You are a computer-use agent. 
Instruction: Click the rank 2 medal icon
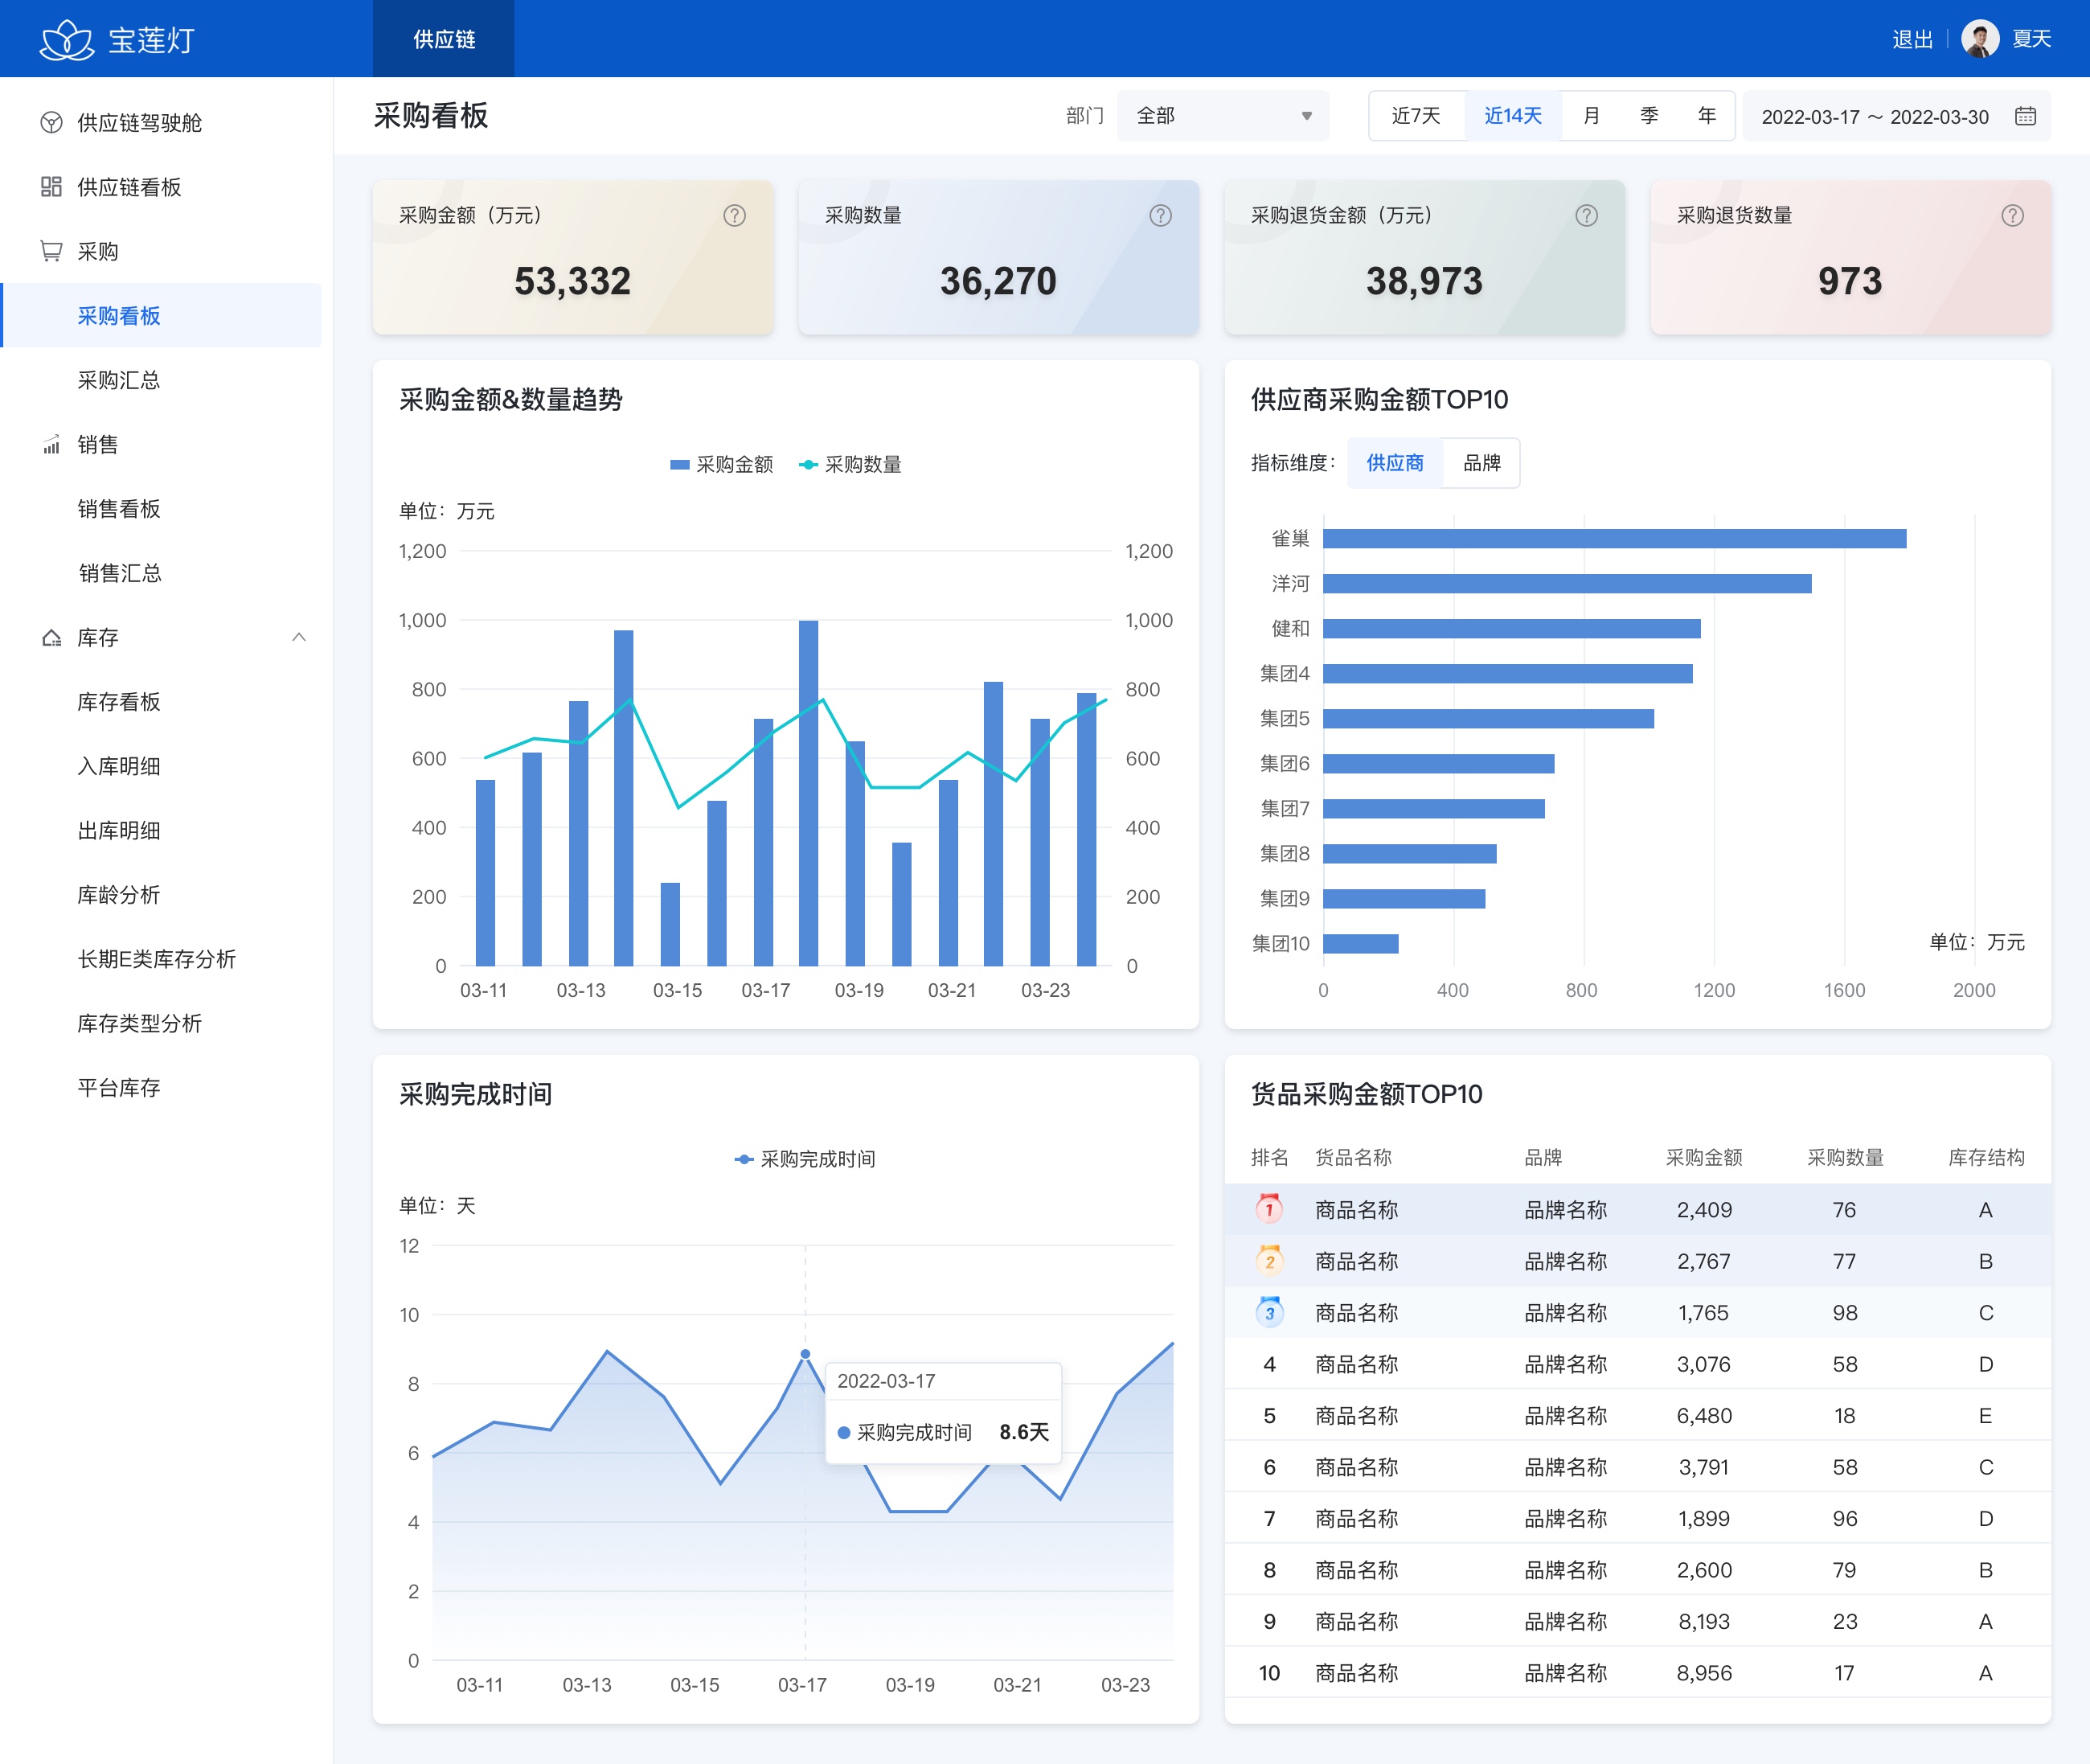coord(1269,1260)
